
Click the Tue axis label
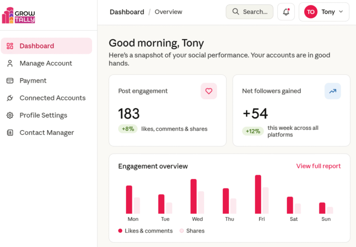165,219
